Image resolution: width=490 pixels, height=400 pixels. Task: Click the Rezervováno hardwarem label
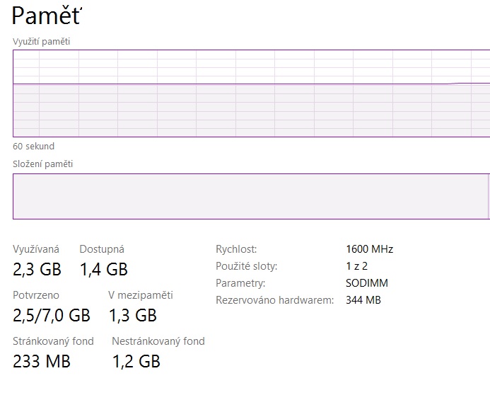point(274,300)
